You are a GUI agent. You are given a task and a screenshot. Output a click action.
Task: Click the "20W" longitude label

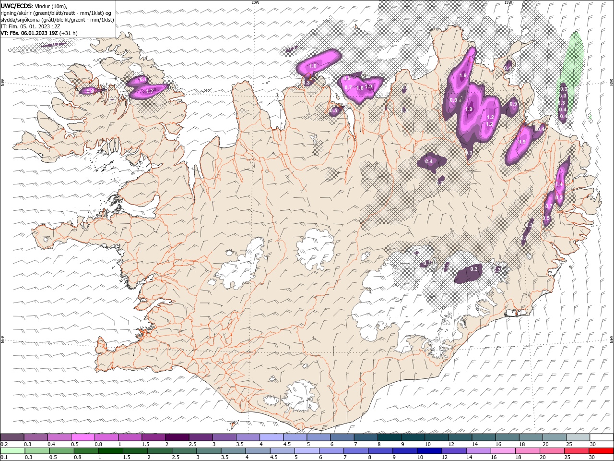[x=255, y=2]
